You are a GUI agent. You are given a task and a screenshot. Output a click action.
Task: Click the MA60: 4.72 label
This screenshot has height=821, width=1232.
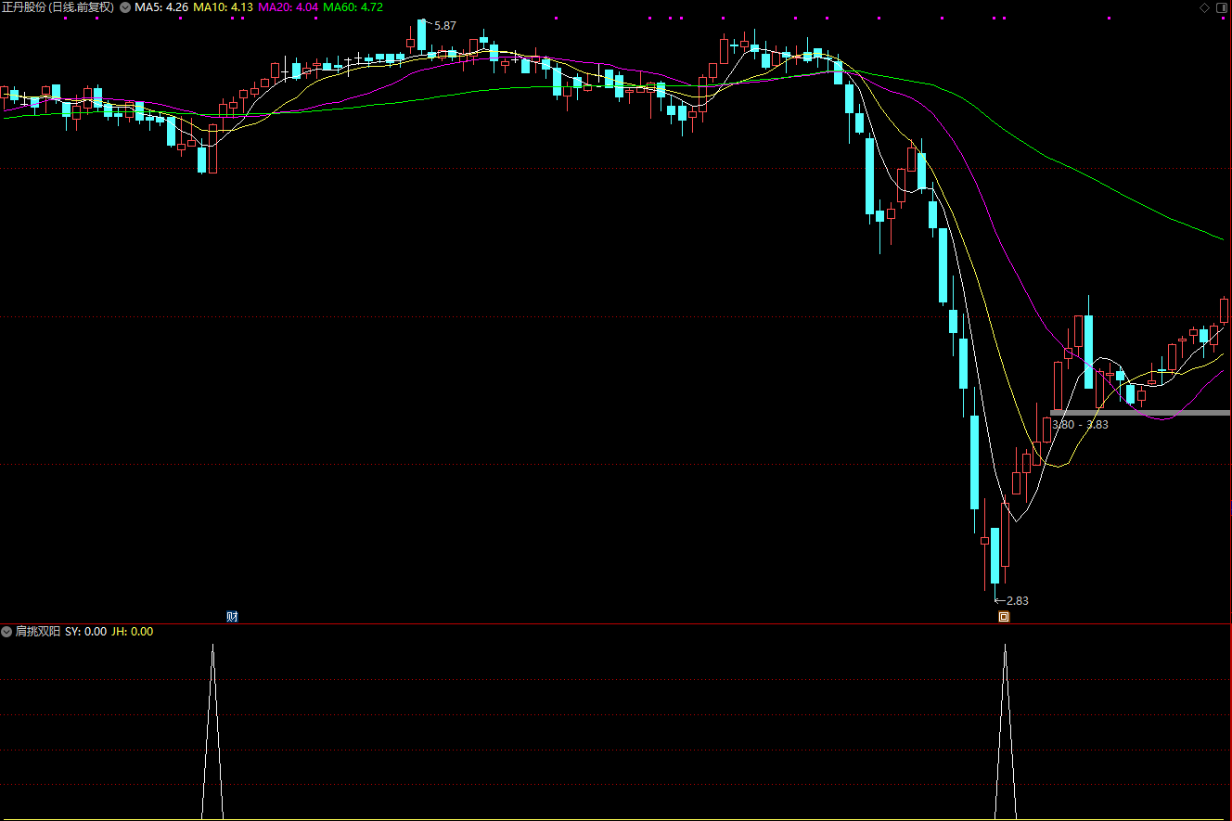click(x=353, y=7)
